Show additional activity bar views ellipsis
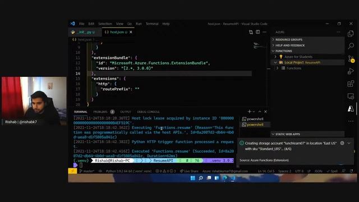Screen dimensions: 359x202 pyautogui.click(x=351, y=121)
